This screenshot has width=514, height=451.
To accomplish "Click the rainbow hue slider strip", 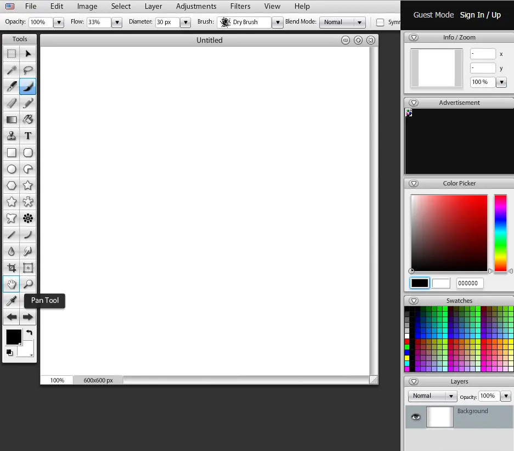I will (500, 233).
